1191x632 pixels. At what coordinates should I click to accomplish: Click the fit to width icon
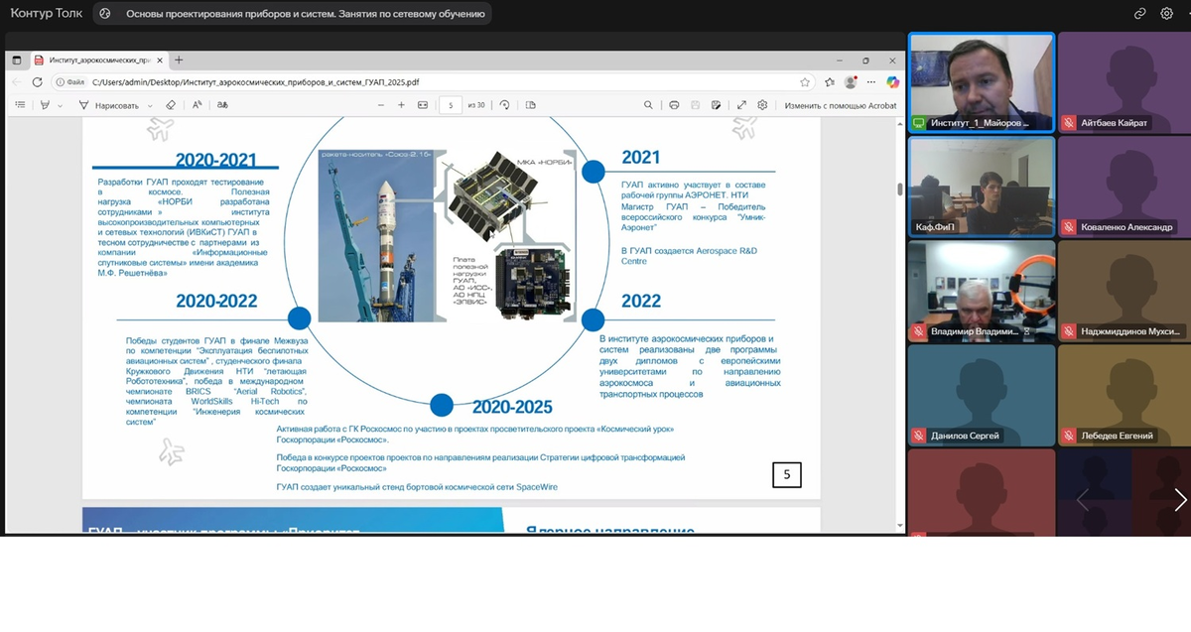(x=422, y=105)
